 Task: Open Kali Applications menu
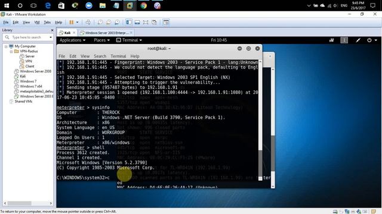72,40
